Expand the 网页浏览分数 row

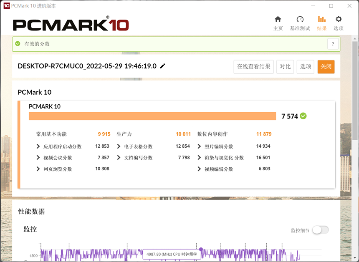pos(38,169)
